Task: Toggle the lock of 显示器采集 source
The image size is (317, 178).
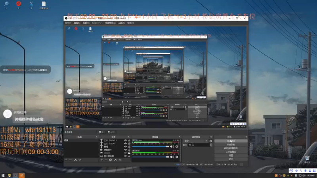Action: [x=129, y=156]
